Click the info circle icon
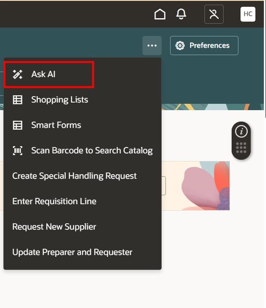The width and height of the screenshot is (266, 308). pyautogui.click(x=241, y=131)
